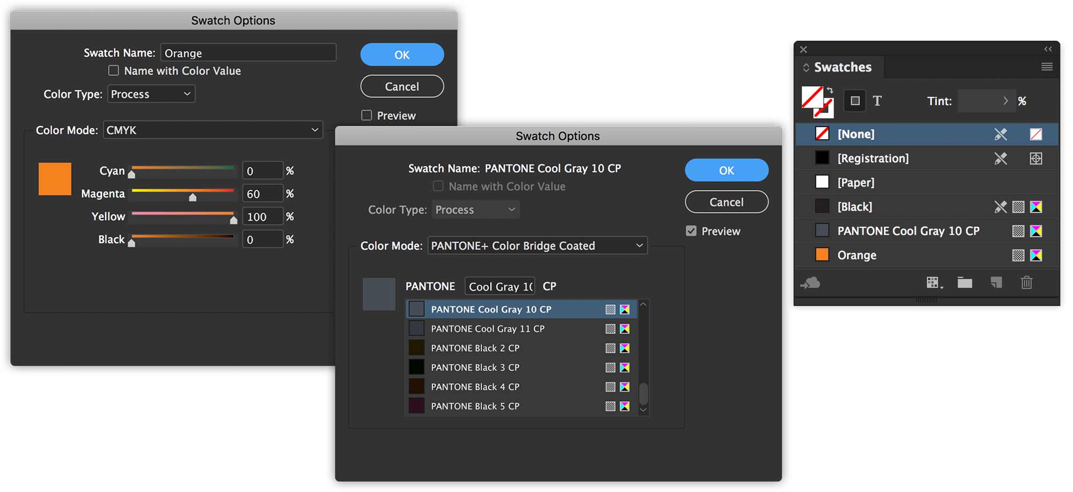Click the Magenta value field showing 60

262,193
